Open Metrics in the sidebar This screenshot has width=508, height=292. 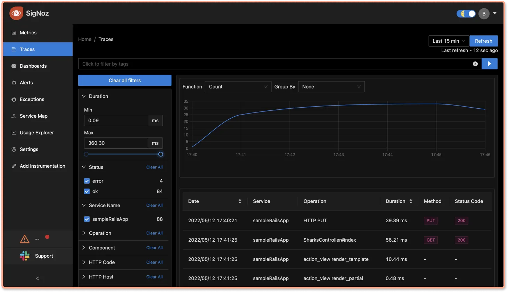[x=38, y=33]
